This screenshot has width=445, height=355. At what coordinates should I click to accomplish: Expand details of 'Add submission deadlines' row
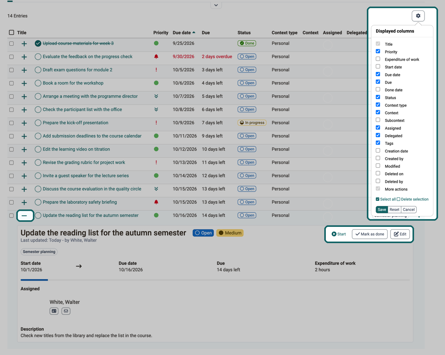pos(24,136)
